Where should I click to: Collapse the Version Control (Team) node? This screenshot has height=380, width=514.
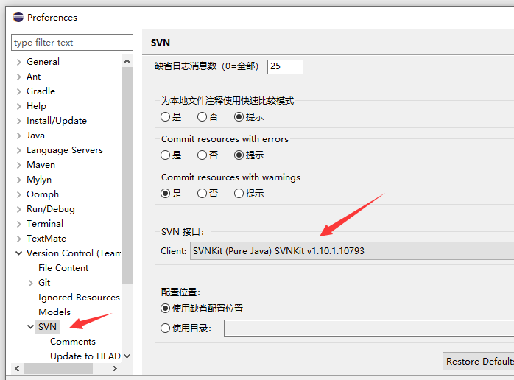(x=18, y=253)
